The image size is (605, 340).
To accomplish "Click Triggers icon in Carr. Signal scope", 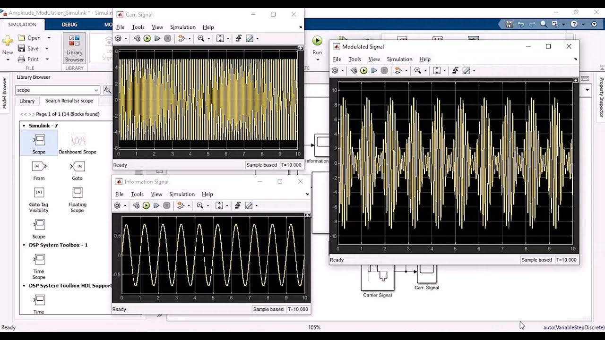I will tap(239, 39).
